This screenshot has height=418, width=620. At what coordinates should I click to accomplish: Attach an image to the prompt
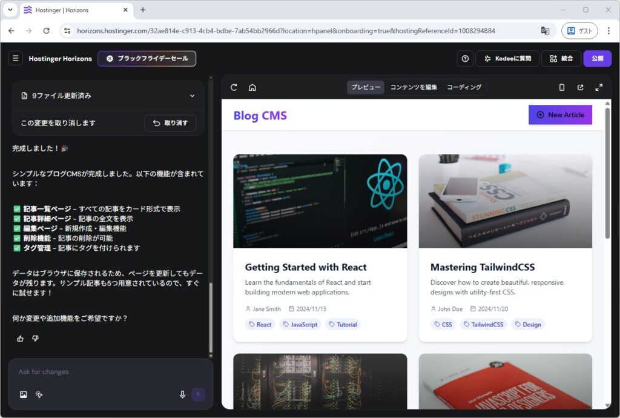pos(23,394)
